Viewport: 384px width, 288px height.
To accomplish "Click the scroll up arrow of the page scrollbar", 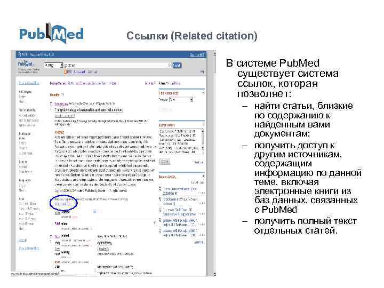I will [215, 53].
